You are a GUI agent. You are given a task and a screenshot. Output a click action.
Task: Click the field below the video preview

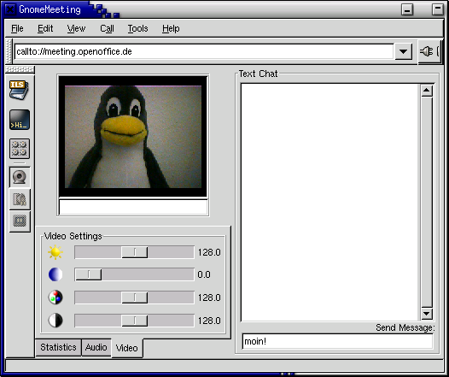[133, 207]
